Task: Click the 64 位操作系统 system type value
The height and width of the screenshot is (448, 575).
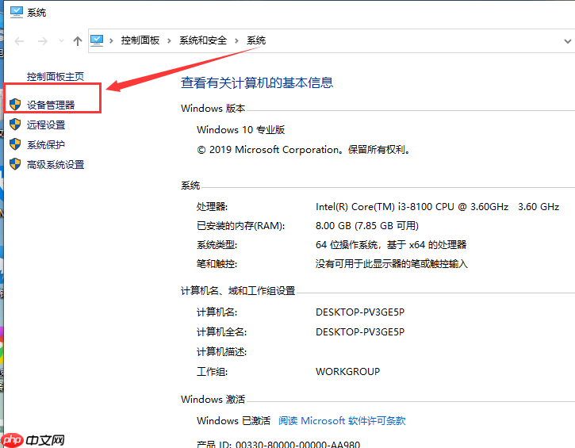Action: [x=391, y=244]
